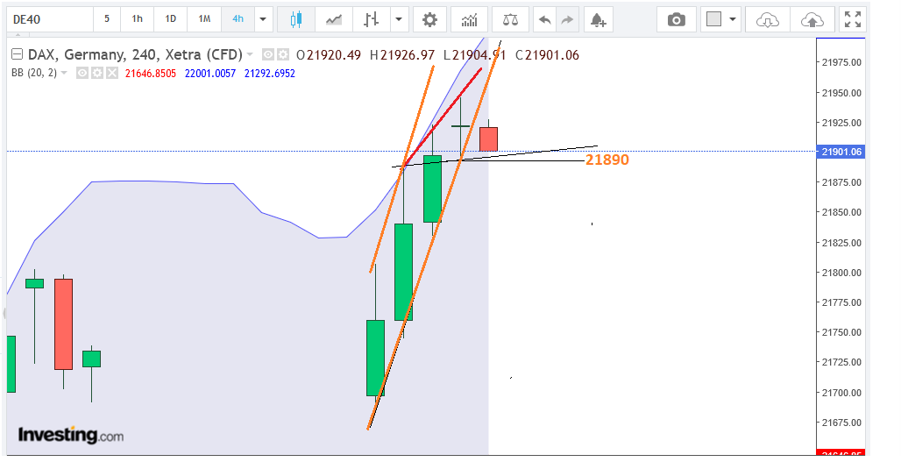The image size is (901, 476).
Task: Load chart layout from cloud
Action: pyautogui.click(x=767, y=19)
